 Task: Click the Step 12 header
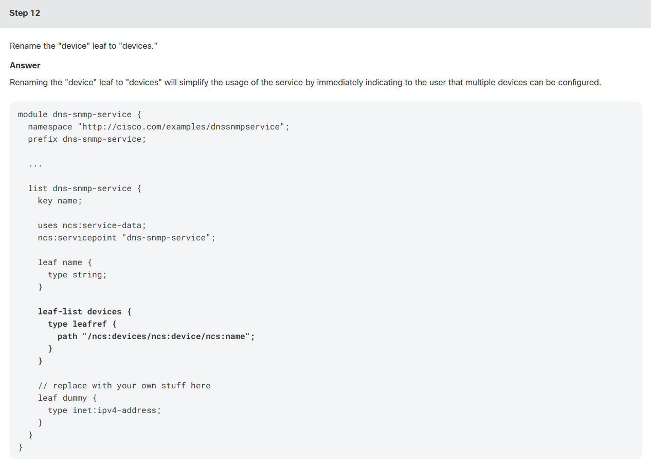(25, 13)
